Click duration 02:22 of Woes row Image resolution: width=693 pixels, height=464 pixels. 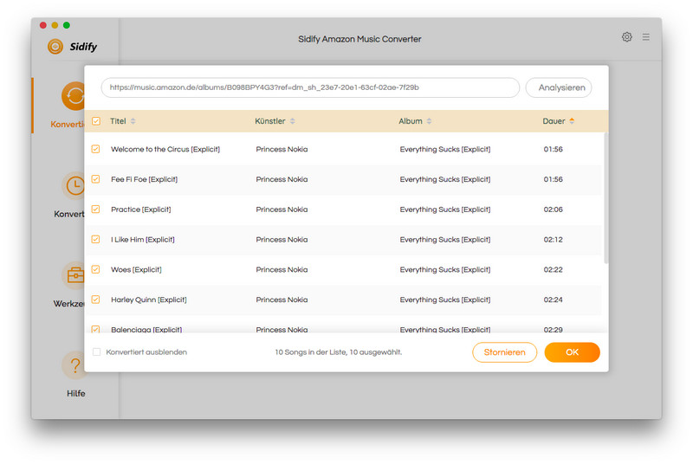point(553,269)
